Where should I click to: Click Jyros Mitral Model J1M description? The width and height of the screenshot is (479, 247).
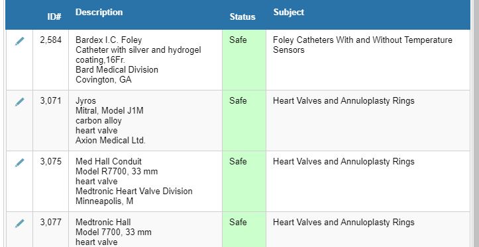click(111, 121)
